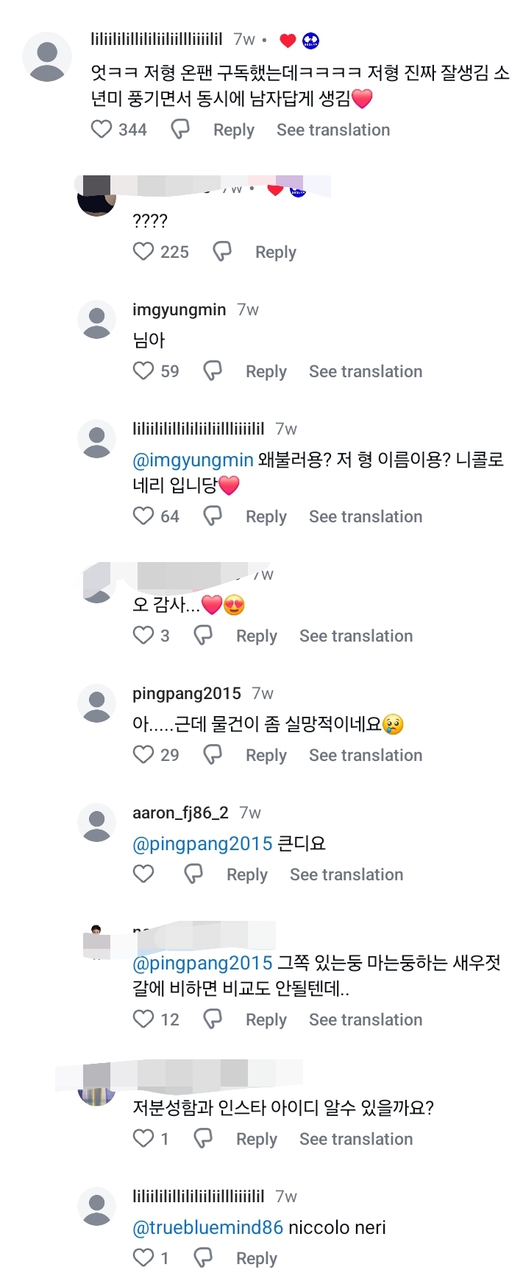The width and height of the screenshot is (523, 1284).
Task: Click the dislike icon under the last comment
Action: coord(202,1257)
